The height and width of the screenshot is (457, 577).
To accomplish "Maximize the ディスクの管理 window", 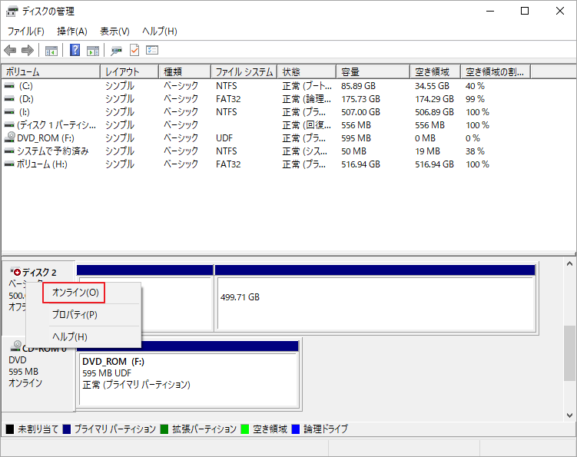I will click(525, 11).
